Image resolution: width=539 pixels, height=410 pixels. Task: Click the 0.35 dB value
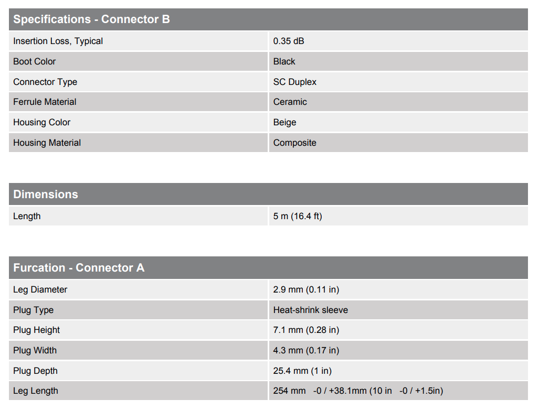tap(289, 41)
